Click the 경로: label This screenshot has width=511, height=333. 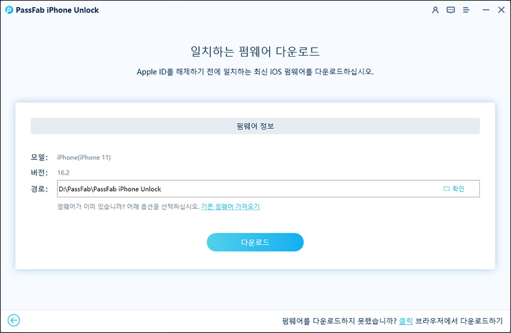pos(39,189)
